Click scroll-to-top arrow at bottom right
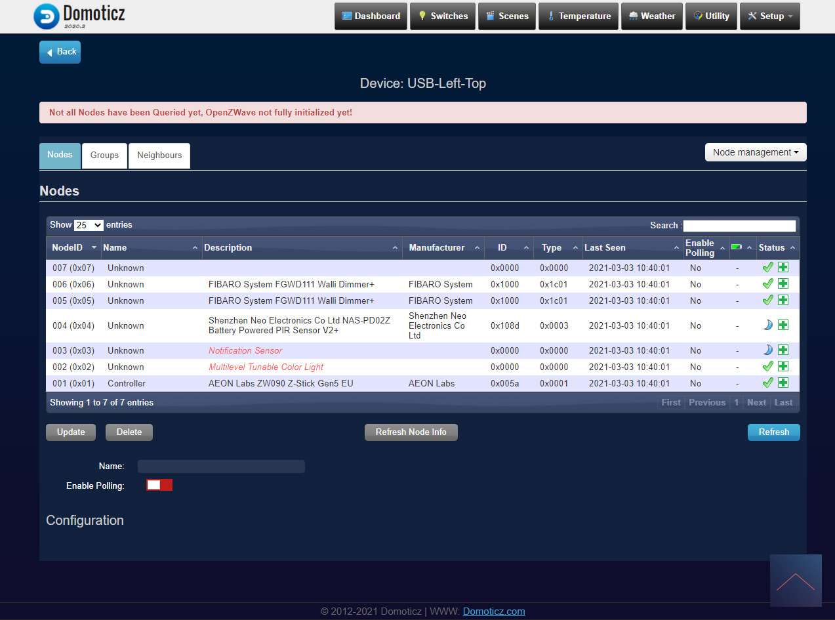The width and height of the screenshot is (835, 620). (795, 581)
